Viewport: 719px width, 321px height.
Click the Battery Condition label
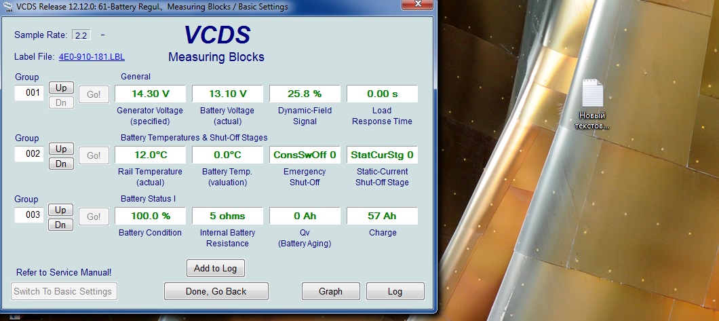(150, 233)
